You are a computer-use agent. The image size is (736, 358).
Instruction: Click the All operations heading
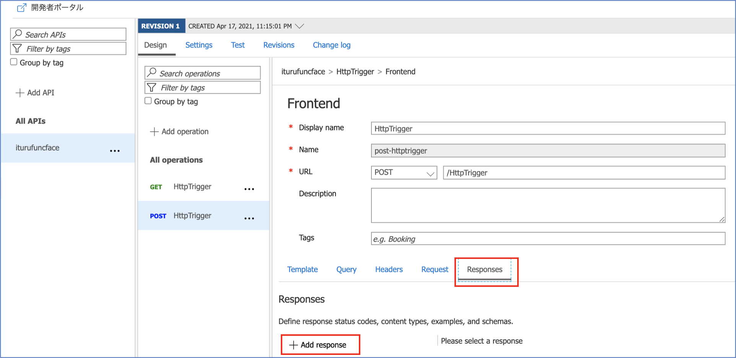pyautogui.click(x=176, y=160)
